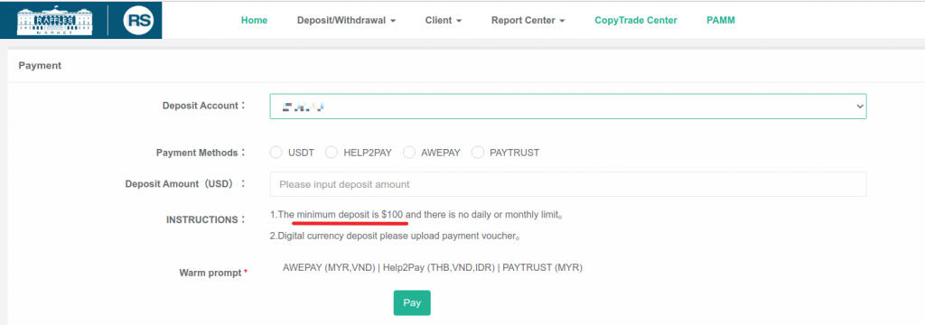The image size is (925, 325).
Task: Click the green Pay button
Action: (412, 302)
